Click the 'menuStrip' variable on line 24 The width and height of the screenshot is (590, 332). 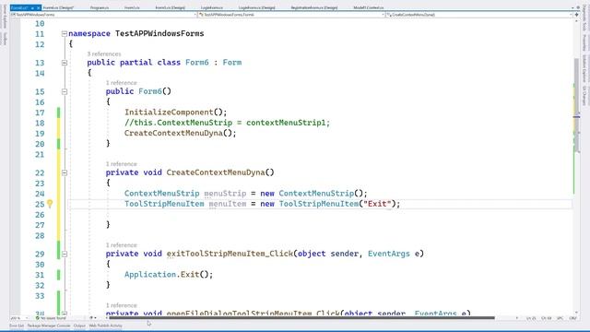(x=225, y=194)
